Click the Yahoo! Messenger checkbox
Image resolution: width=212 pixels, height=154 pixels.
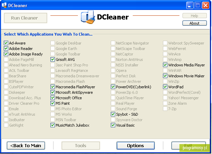click(x=165, y=98)
